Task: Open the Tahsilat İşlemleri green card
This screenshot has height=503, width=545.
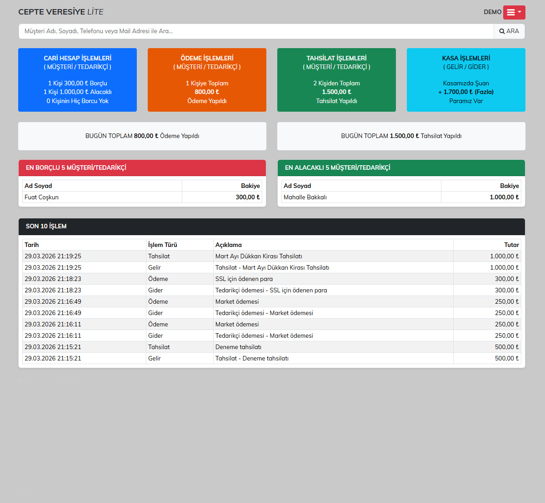Action: pyautogui.click(x=336, y=80)
